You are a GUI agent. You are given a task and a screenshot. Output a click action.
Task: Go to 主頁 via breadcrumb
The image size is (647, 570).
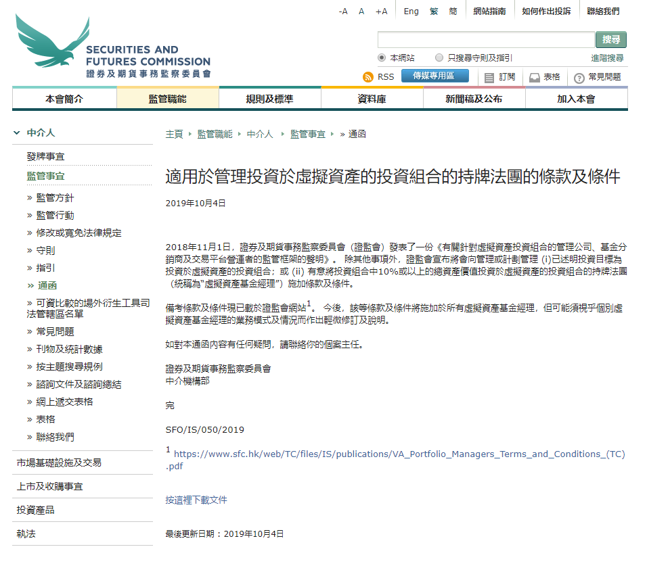click(174, 135)
